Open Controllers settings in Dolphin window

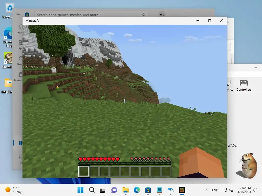(244, 85)
